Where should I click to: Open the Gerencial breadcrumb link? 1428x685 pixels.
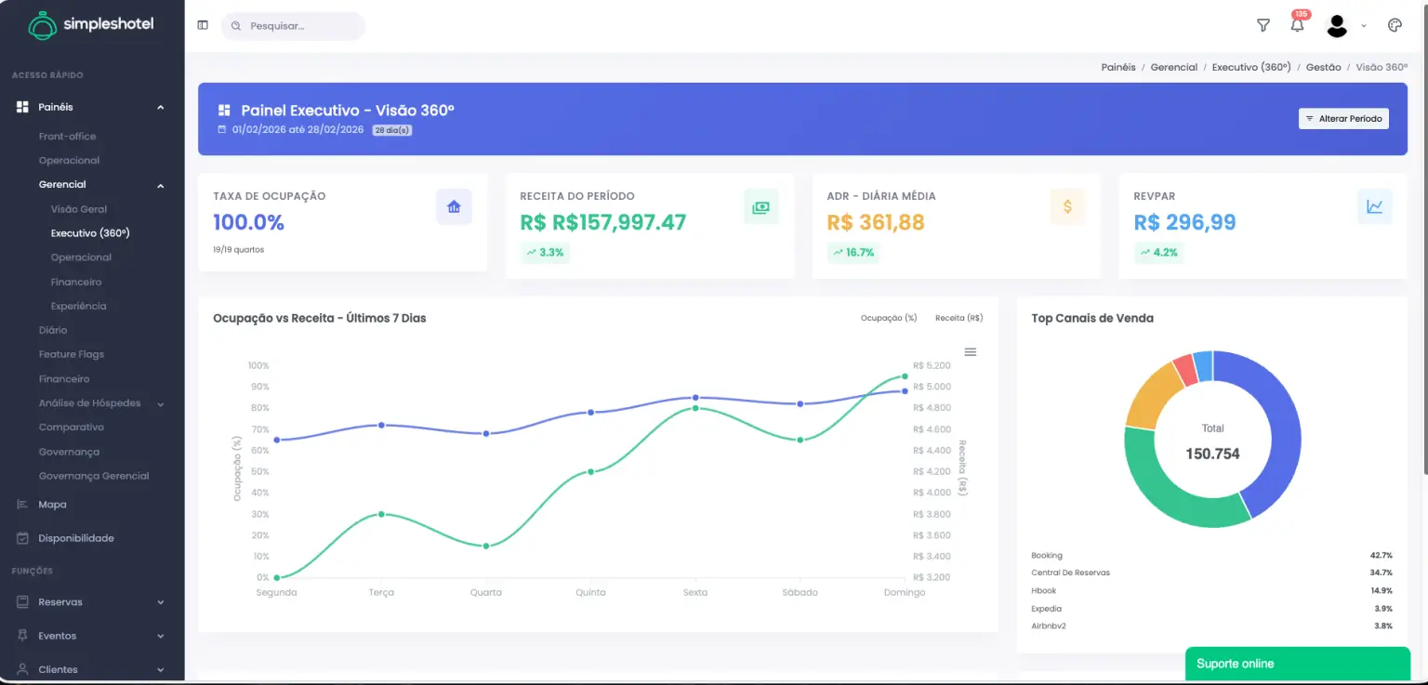1173,67
